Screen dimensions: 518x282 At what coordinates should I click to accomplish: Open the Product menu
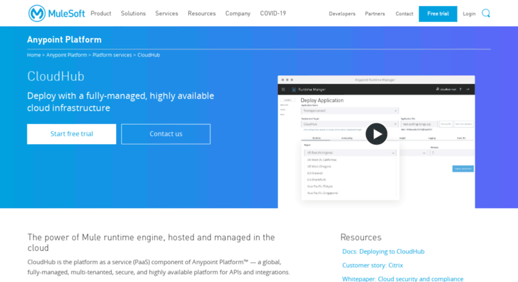coord(101,13)
